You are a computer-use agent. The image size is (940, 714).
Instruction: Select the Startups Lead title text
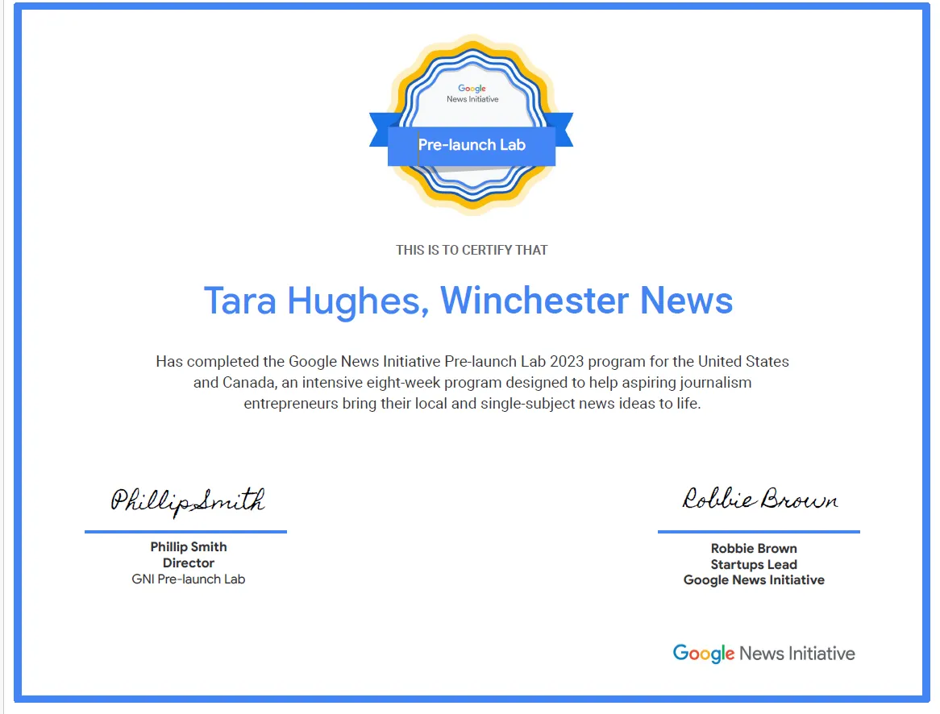pos(754,564)
